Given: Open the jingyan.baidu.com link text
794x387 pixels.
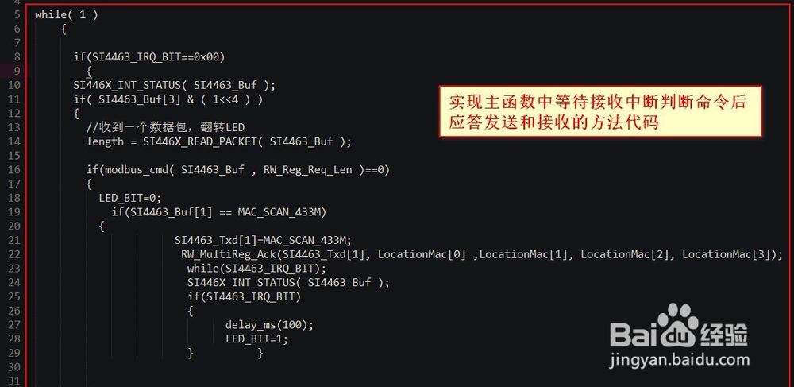Looking at the screenshot, I should coord(680,360).
